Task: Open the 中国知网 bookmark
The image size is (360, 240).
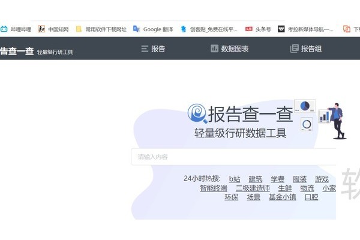Action: (x=53, y=29)
